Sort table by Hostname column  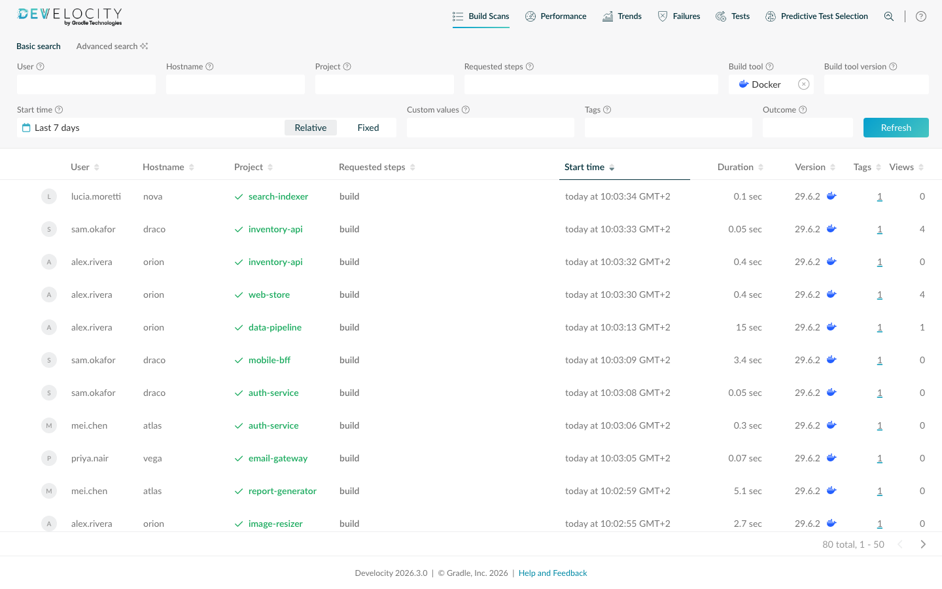point(168,167)
